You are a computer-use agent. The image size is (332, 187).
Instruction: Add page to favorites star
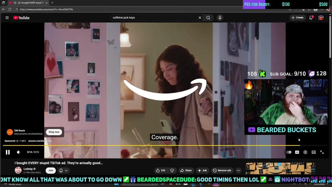pyautogui.click(x=296, y=10)
